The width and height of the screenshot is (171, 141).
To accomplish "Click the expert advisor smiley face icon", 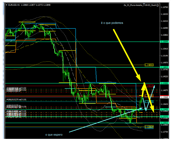I will pyautogui.click(x=158, y=5).
